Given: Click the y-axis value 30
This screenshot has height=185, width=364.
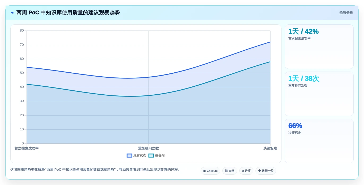Looking at the screenshot, I should (x=22, y=101).
